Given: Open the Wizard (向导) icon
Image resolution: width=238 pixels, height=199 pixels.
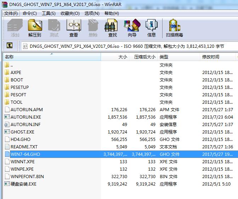Looking at the screenshot, I should [x=132, y=25].
